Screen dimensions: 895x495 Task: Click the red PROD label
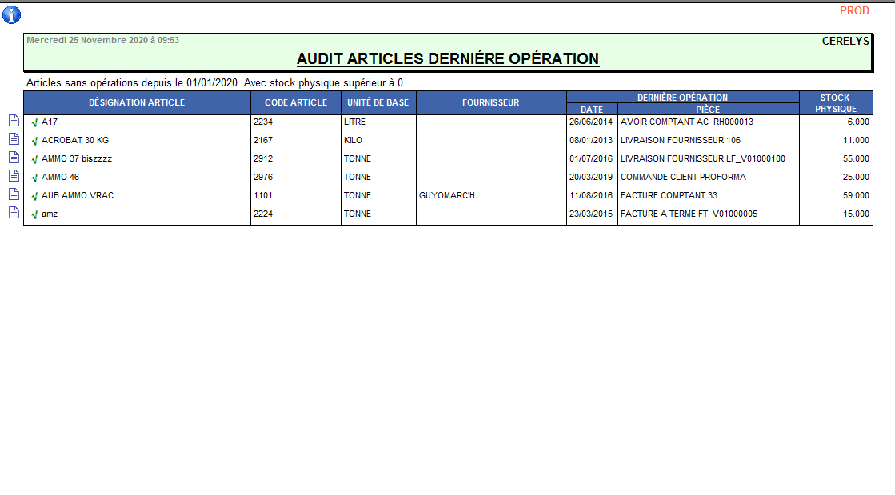854,11
